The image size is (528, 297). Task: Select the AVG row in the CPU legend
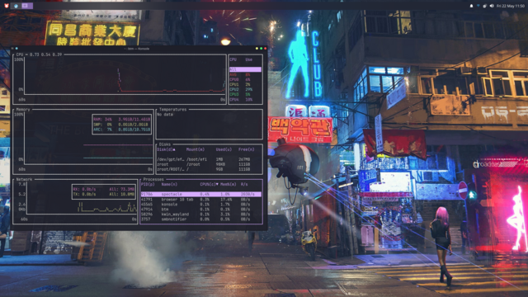click(x=245, y=75)
